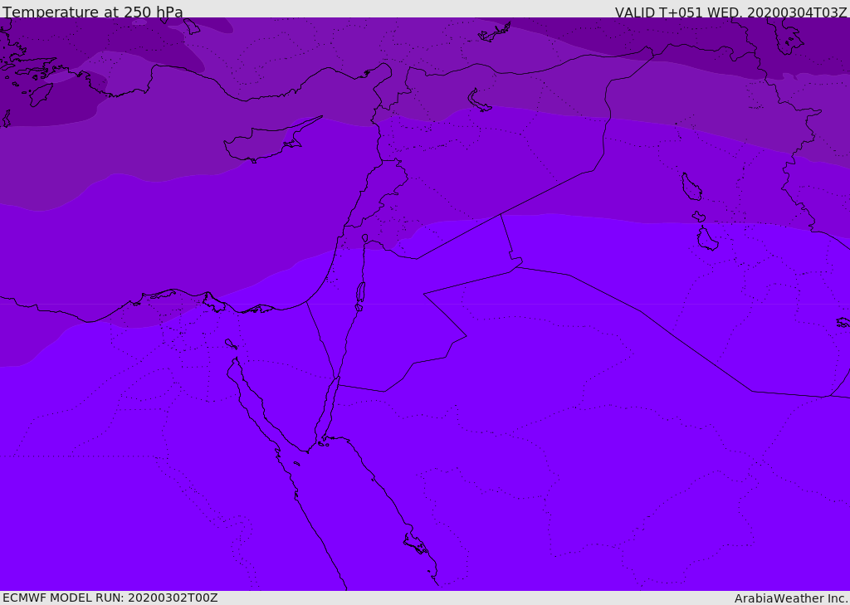Select the VALID T+051 timestamp text
The height and width of the screenshot is (605, 850).
coord(730,12)
